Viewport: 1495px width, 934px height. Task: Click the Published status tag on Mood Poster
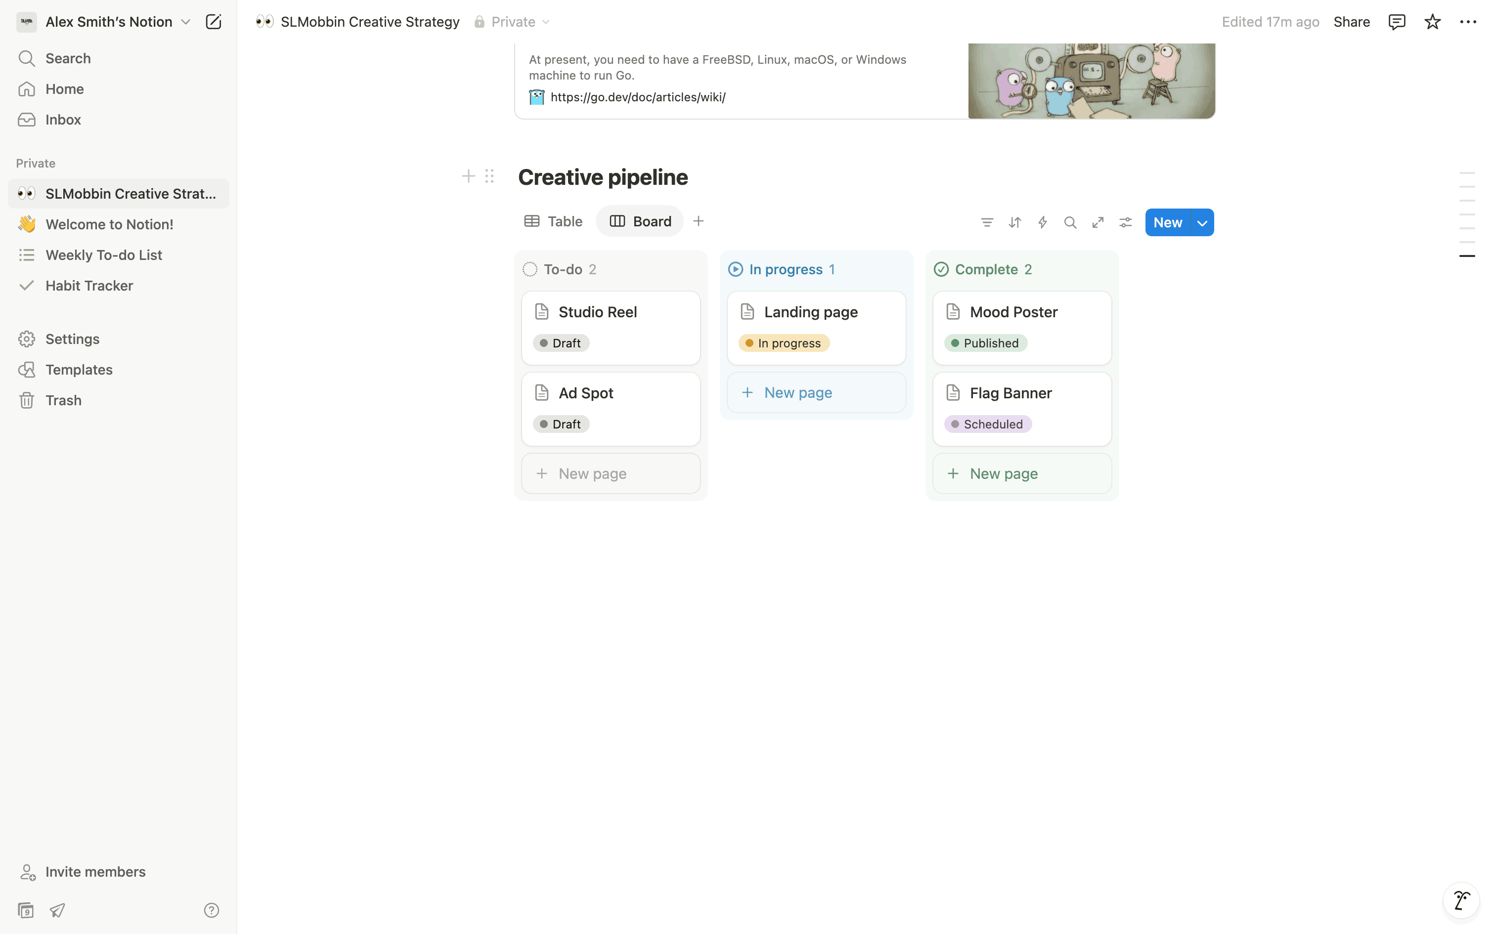(985, 343)
